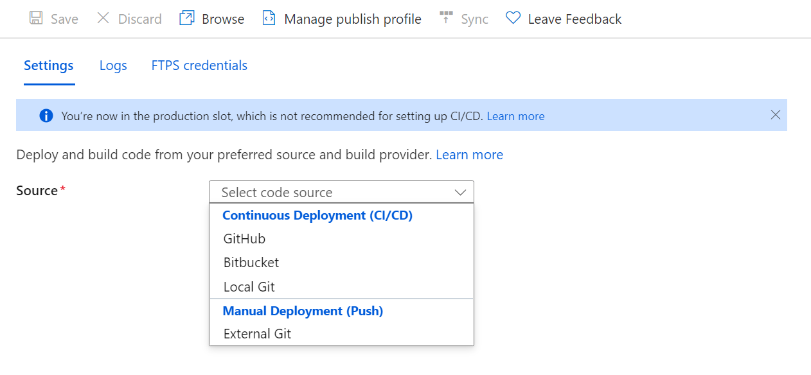811x375 pixels.
Task: Select Local Git deployment option
Action: tap(341, 286)
